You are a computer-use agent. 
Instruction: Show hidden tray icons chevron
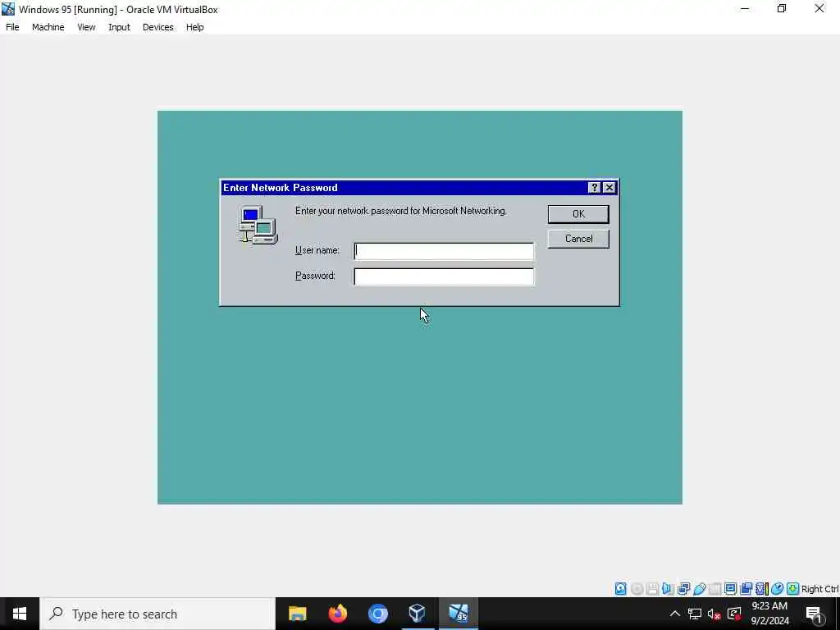[x=675, y=614]
